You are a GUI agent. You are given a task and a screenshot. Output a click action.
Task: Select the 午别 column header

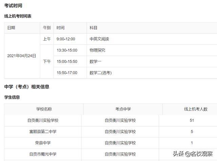pos(47,28)
